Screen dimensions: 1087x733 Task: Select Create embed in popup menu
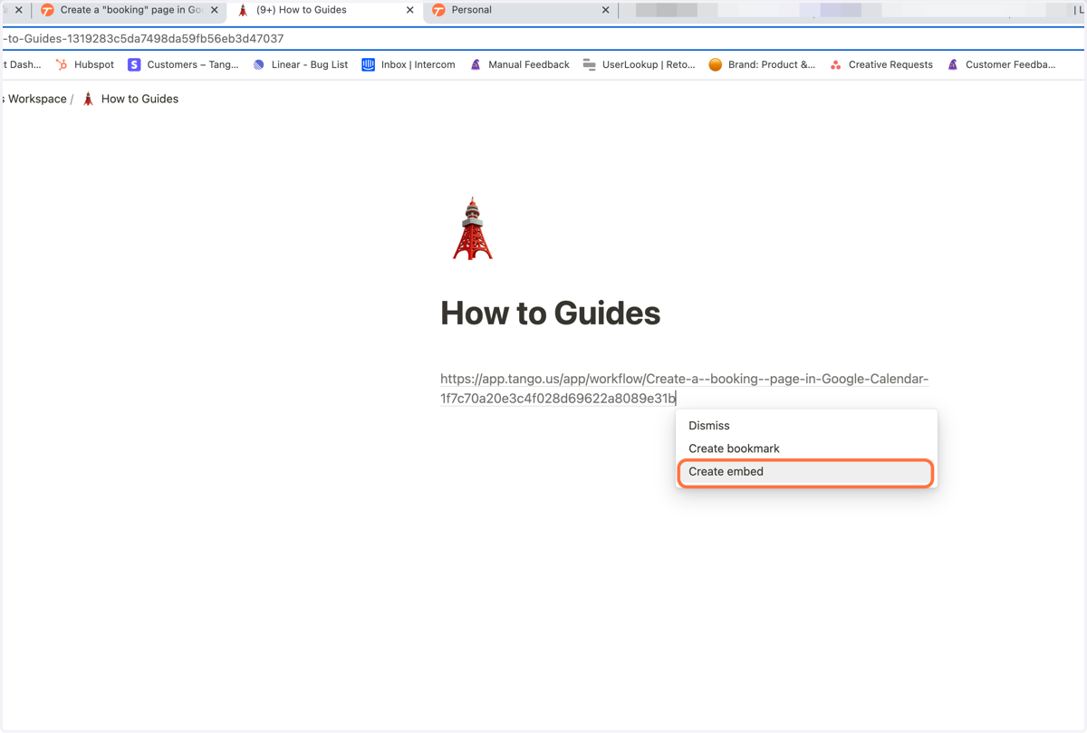[x=805, y=472]
